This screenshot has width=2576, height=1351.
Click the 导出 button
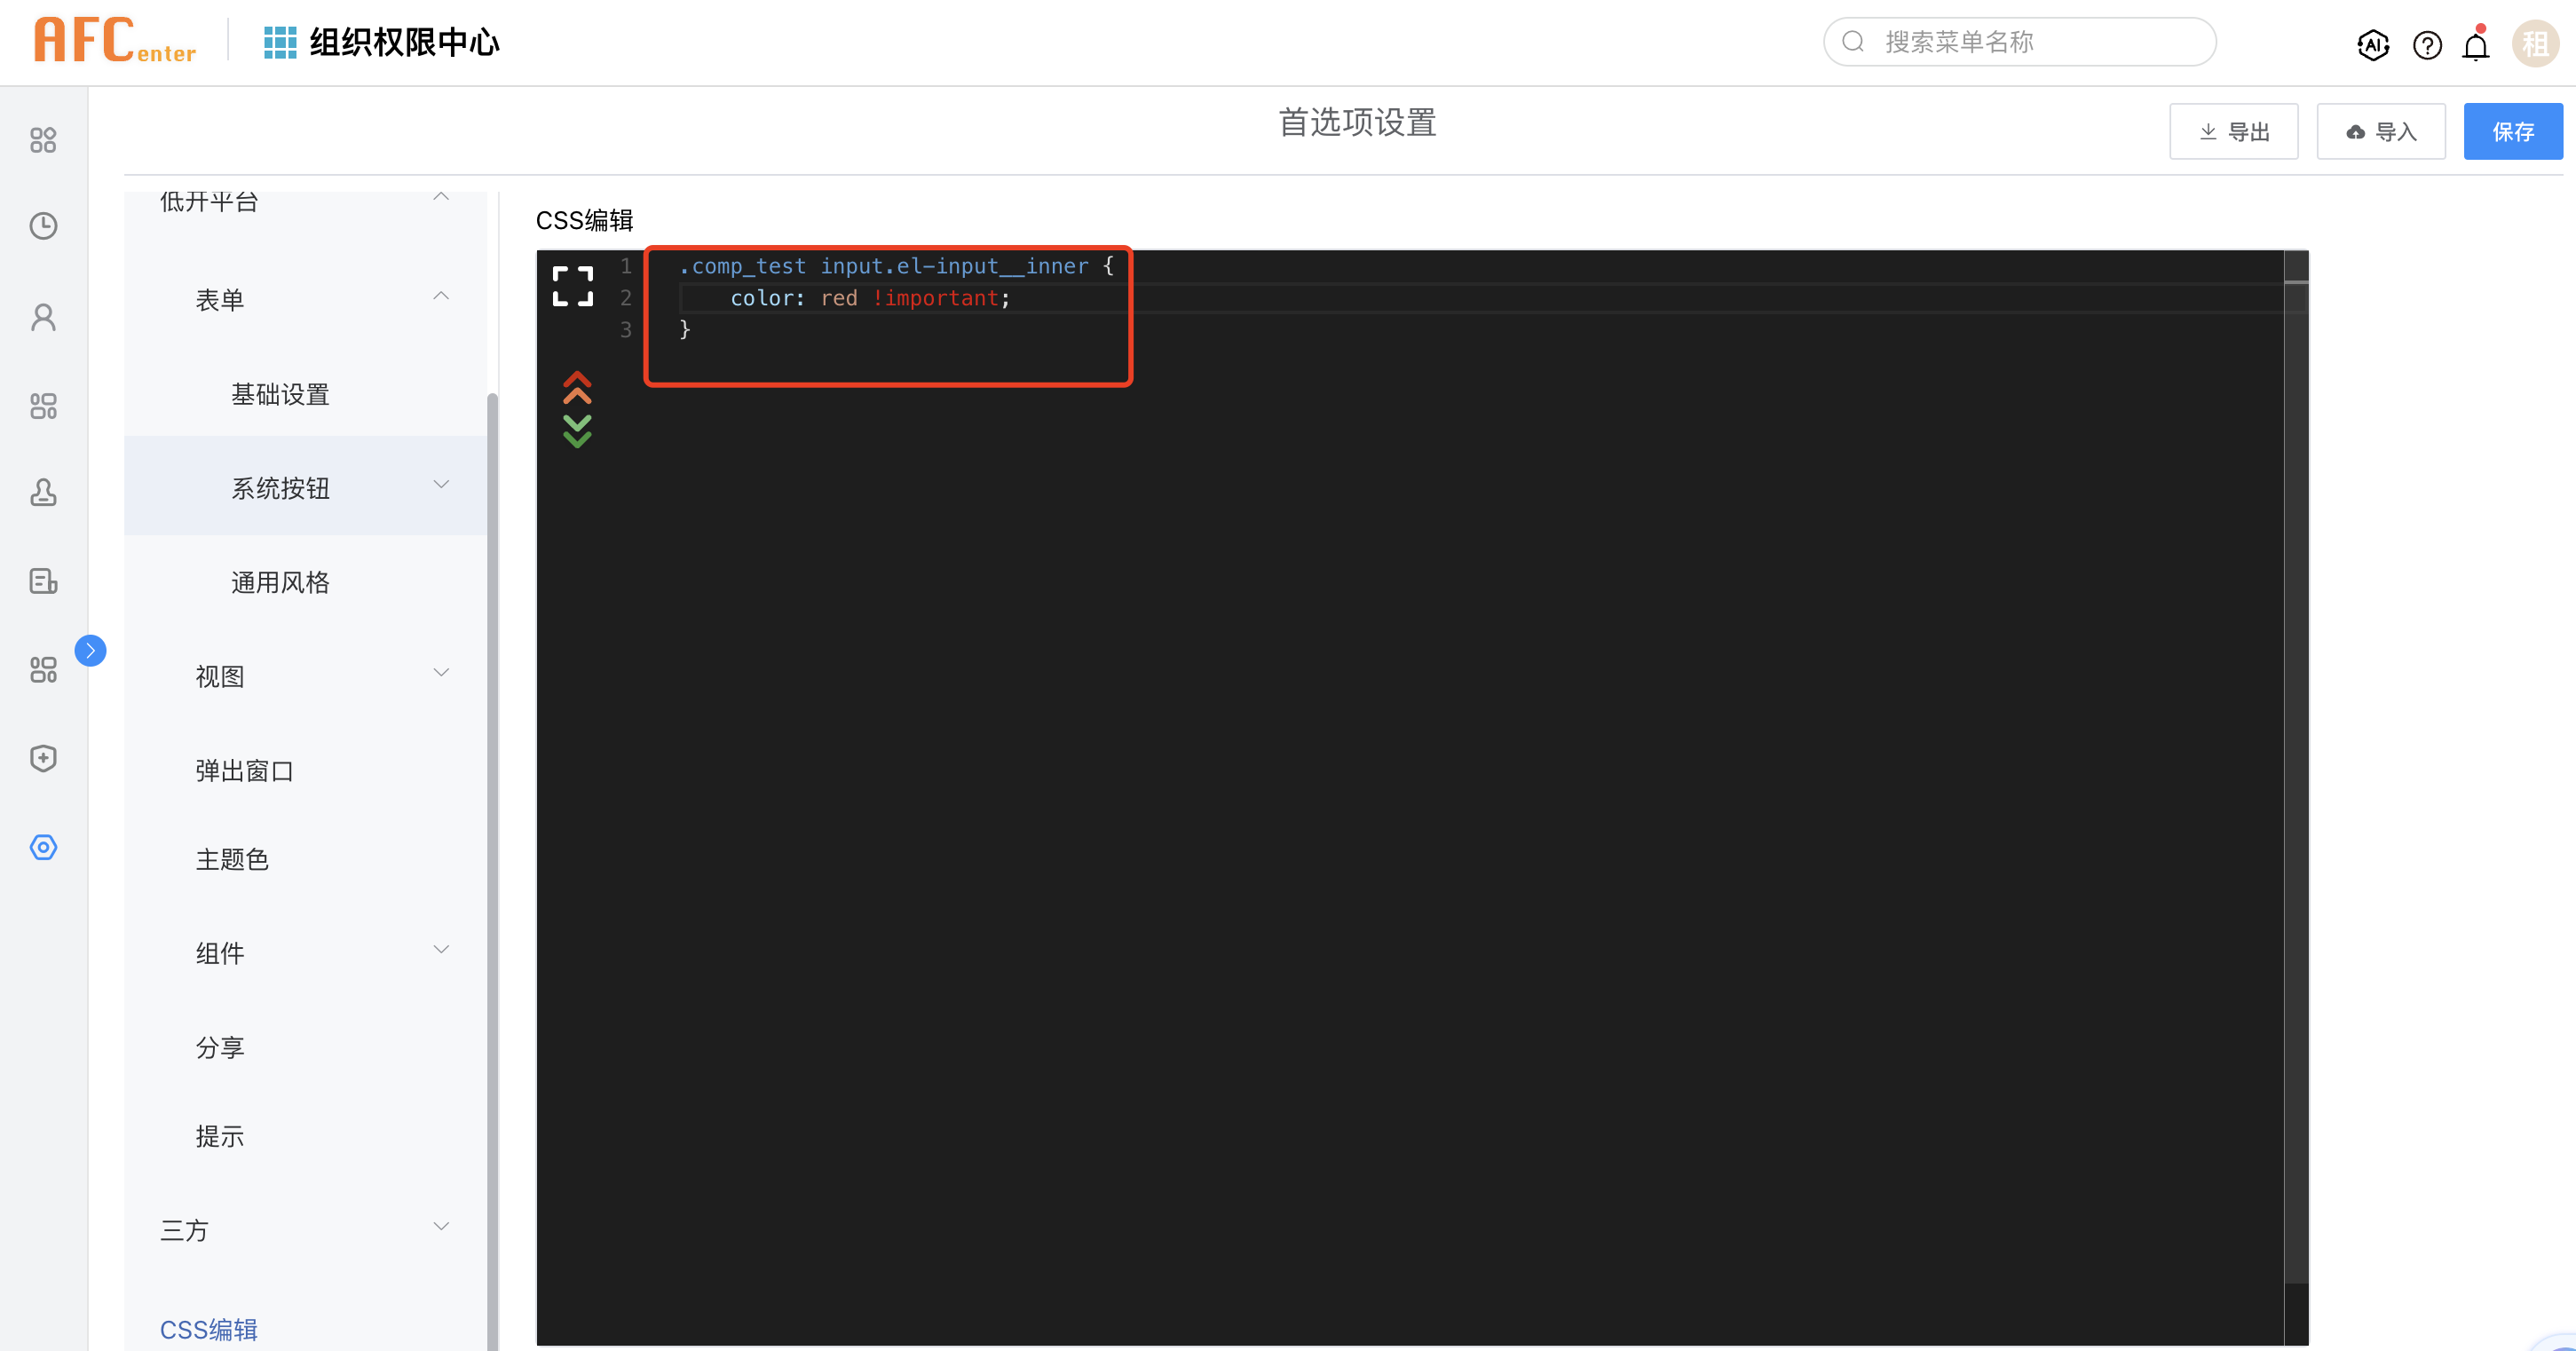[x=2233, y=131]
